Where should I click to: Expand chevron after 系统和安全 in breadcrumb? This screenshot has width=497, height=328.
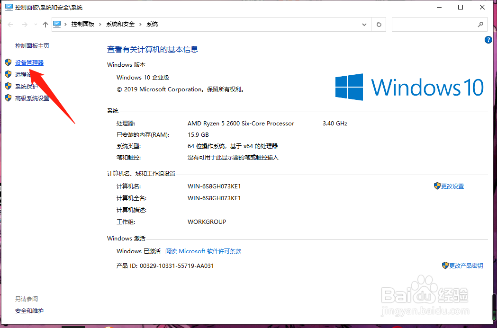tap(140, 25)
